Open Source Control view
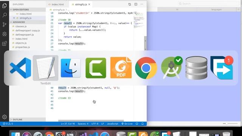The width and height of the screenshot is (242, 136). (5, 25)
